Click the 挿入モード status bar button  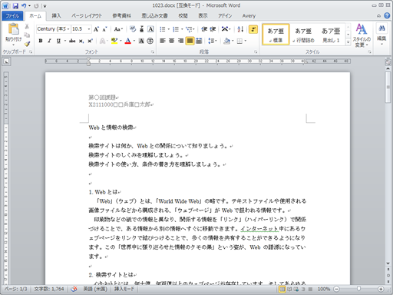click(x=124, y=289)
